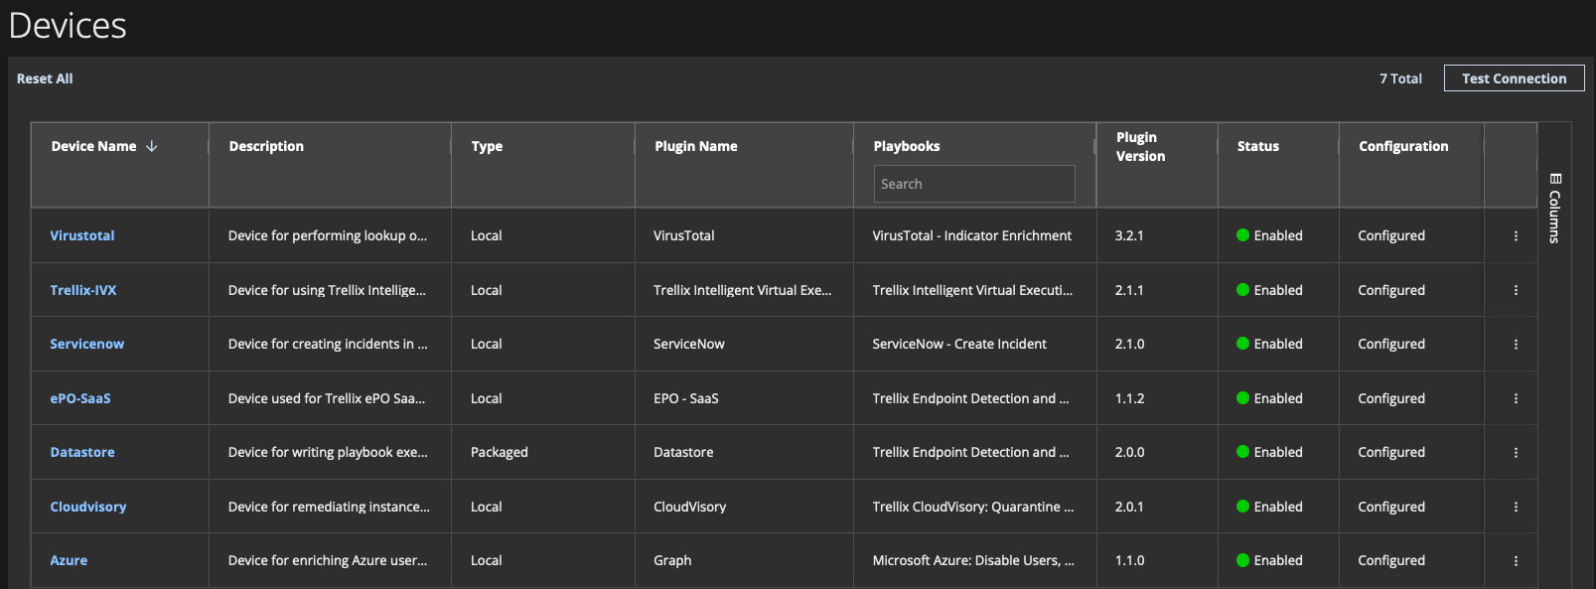Click 'Configured' in the Servicenow row
1596x589 pixels.
coord(1391,344)
